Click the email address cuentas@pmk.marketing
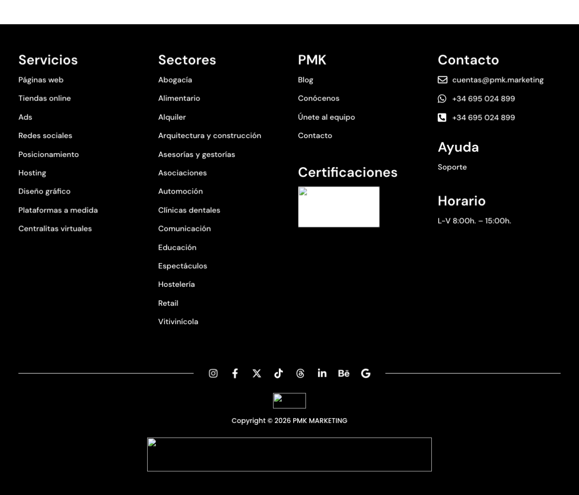 [497, 80]
